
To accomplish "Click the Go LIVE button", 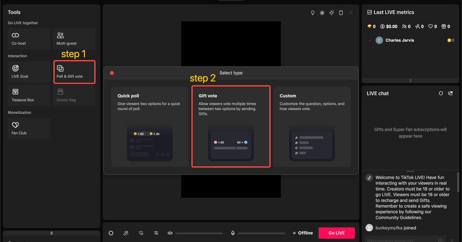I will (337, 233).
